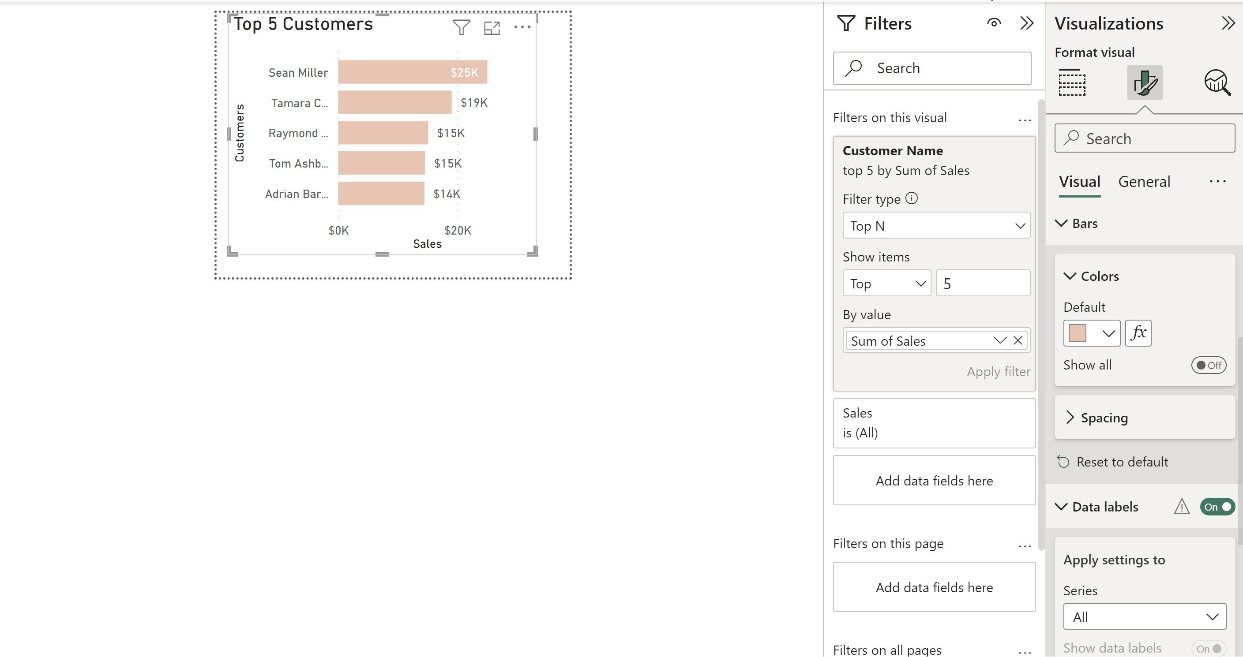Viewport: 1243px width, 657px height.
Task: Open more options for Filters on this visual
Action: (1025, 120)
